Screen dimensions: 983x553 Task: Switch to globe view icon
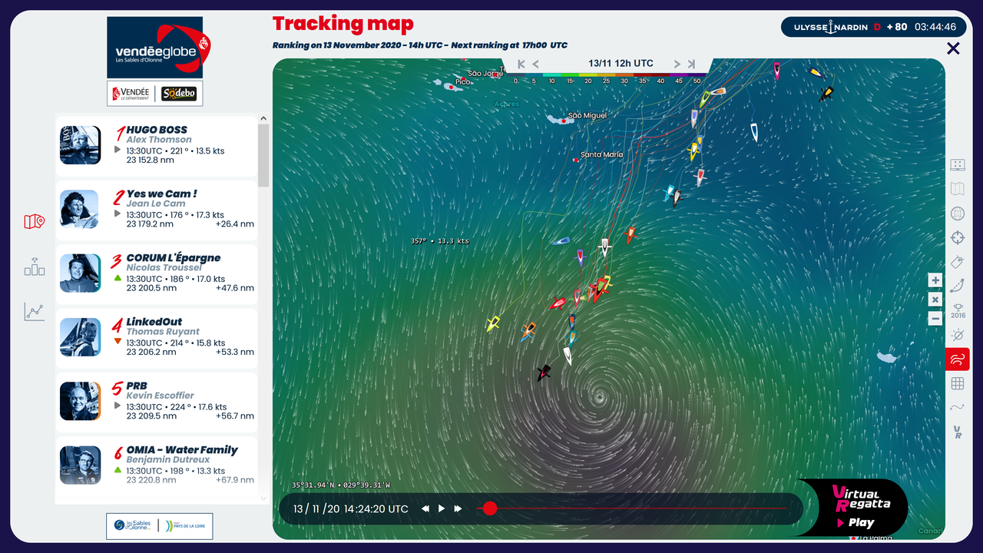click(x=958, y=214)
